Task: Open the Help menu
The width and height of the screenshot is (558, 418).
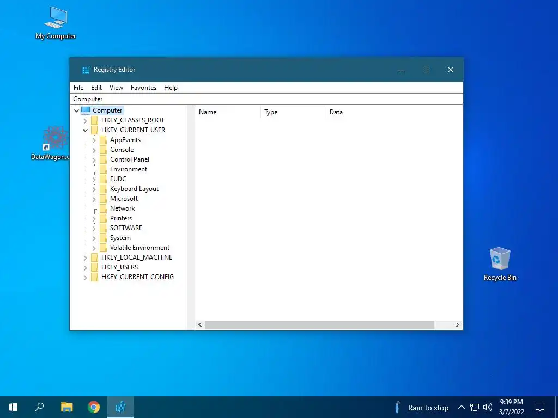Action: click(171, 88)
